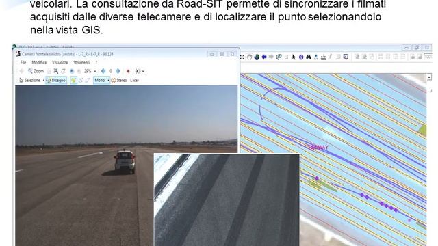Click the camera window title bar text
The width and height of the screenshot is (438, 246).
68,54
